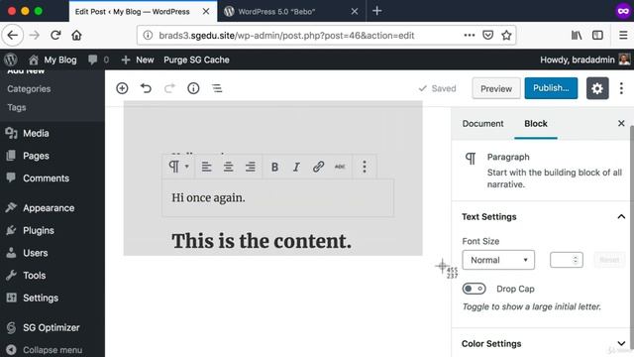
Task: Toggle Firefox sidebar icon
Action: [597, 36]
